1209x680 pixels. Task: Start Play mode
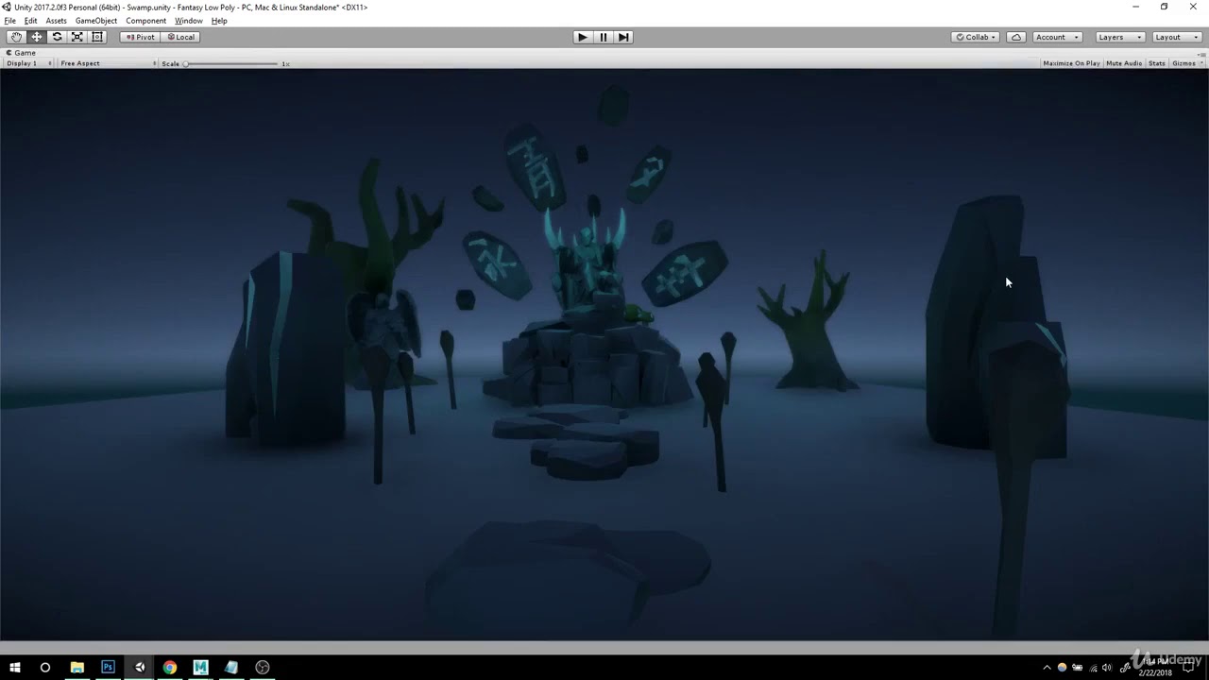(x=583, y=37)
